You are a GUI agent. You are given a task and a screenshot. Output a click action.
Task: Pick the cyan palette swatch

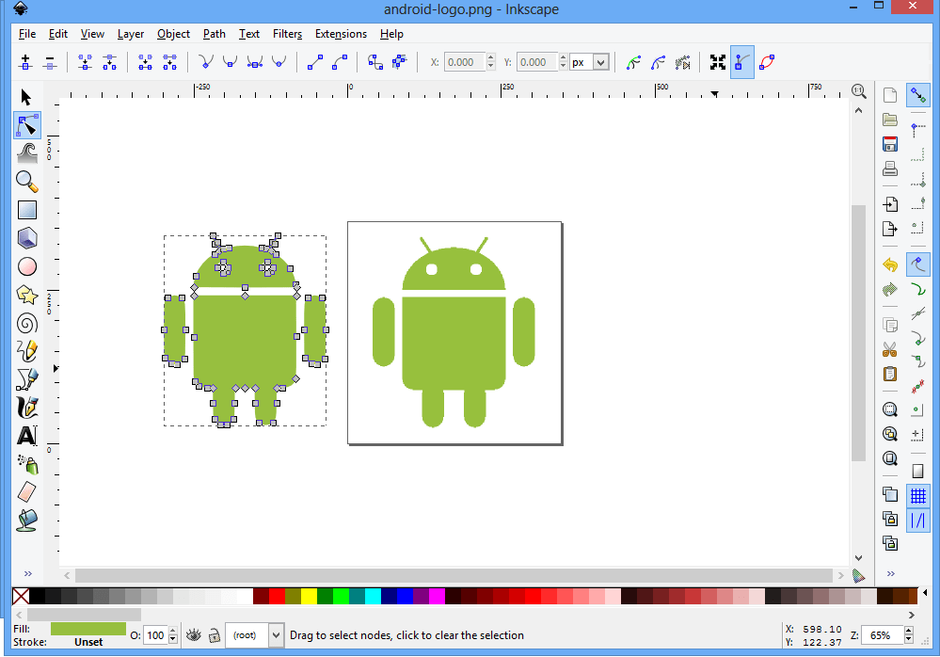coord(373,596)
